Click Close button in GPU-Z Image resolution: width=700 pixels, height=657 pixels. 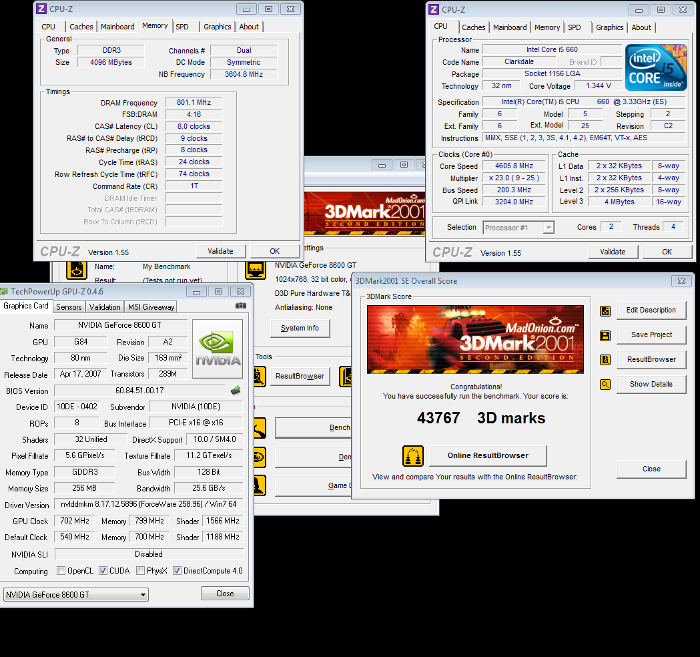pos(225,594)
